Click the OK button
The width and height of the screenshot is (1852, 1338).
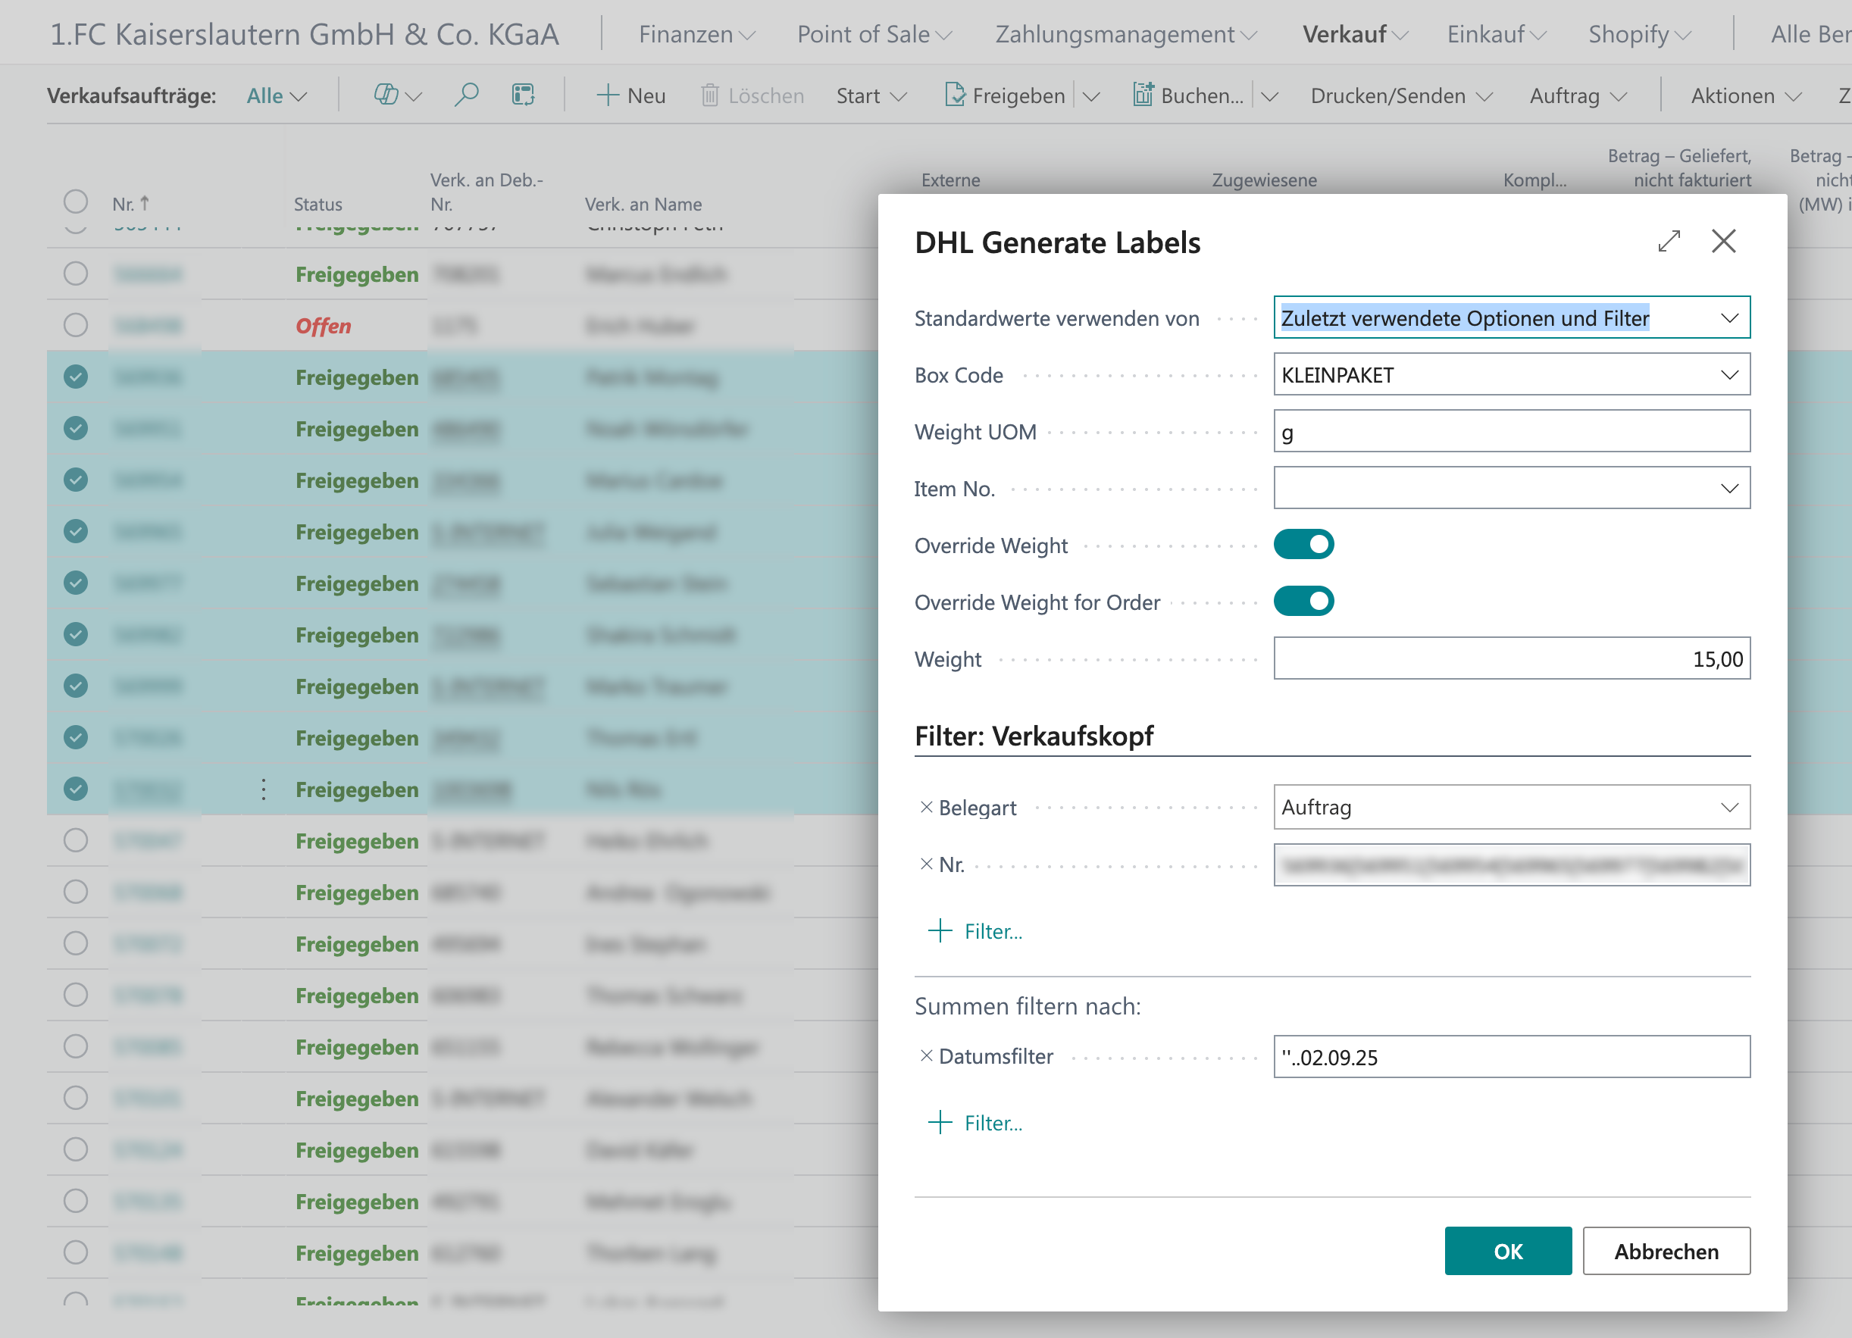(1507, 1251)
